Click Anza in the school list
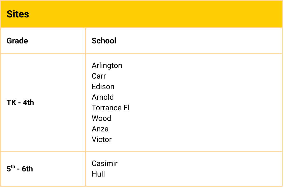This screenshot has width=285, height=190. (100, 129)
